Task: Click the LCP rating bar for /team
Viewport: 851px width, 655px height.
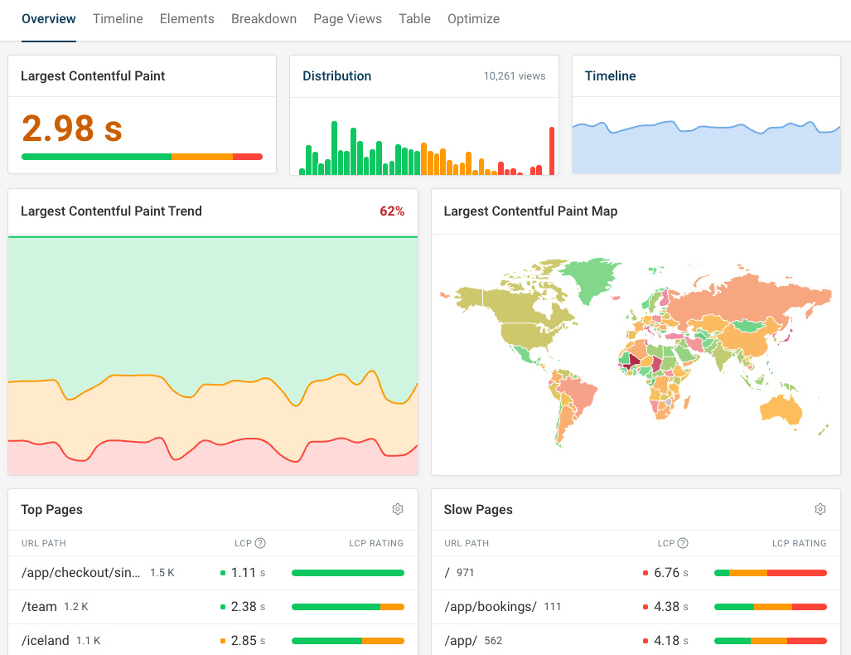Action: click(x=348, y=607)
